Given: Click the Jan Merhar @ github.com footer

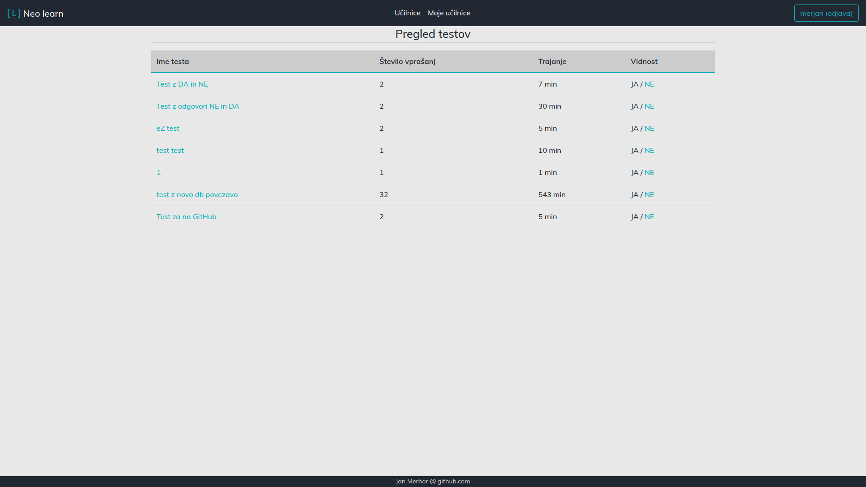Looking at the screenshot, I should [433, 481].
